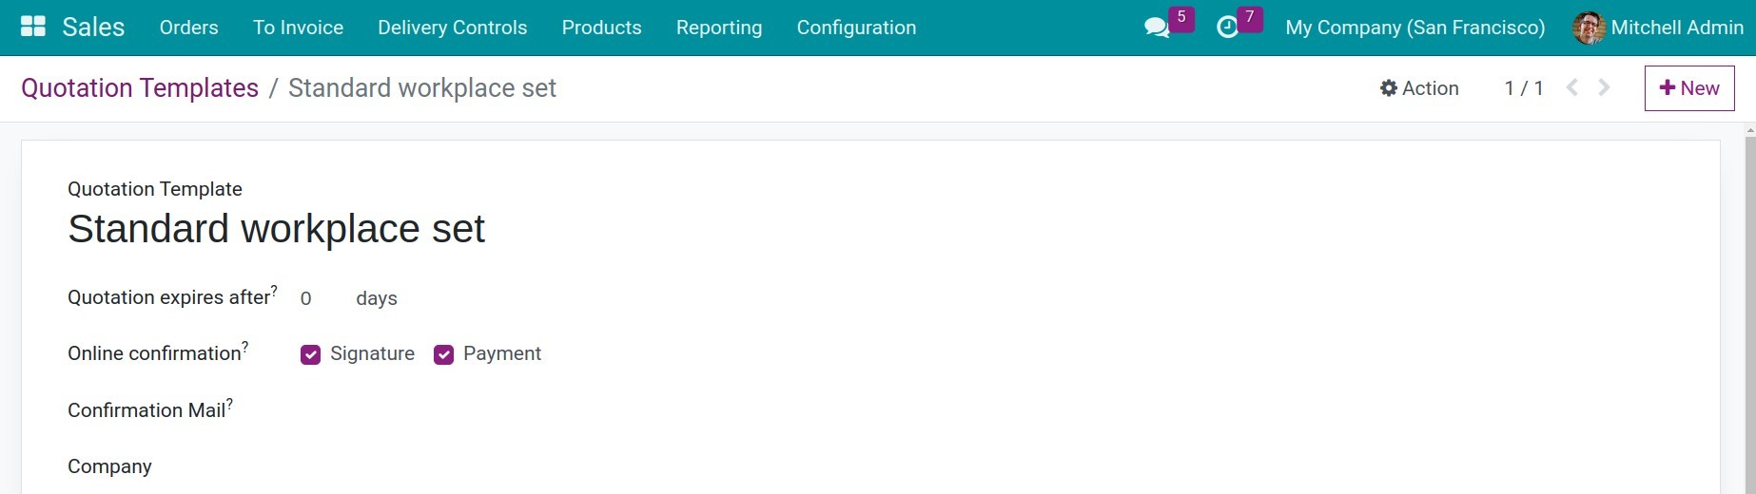
Task: Open the Configuration menu
Action: click(857, 28)
